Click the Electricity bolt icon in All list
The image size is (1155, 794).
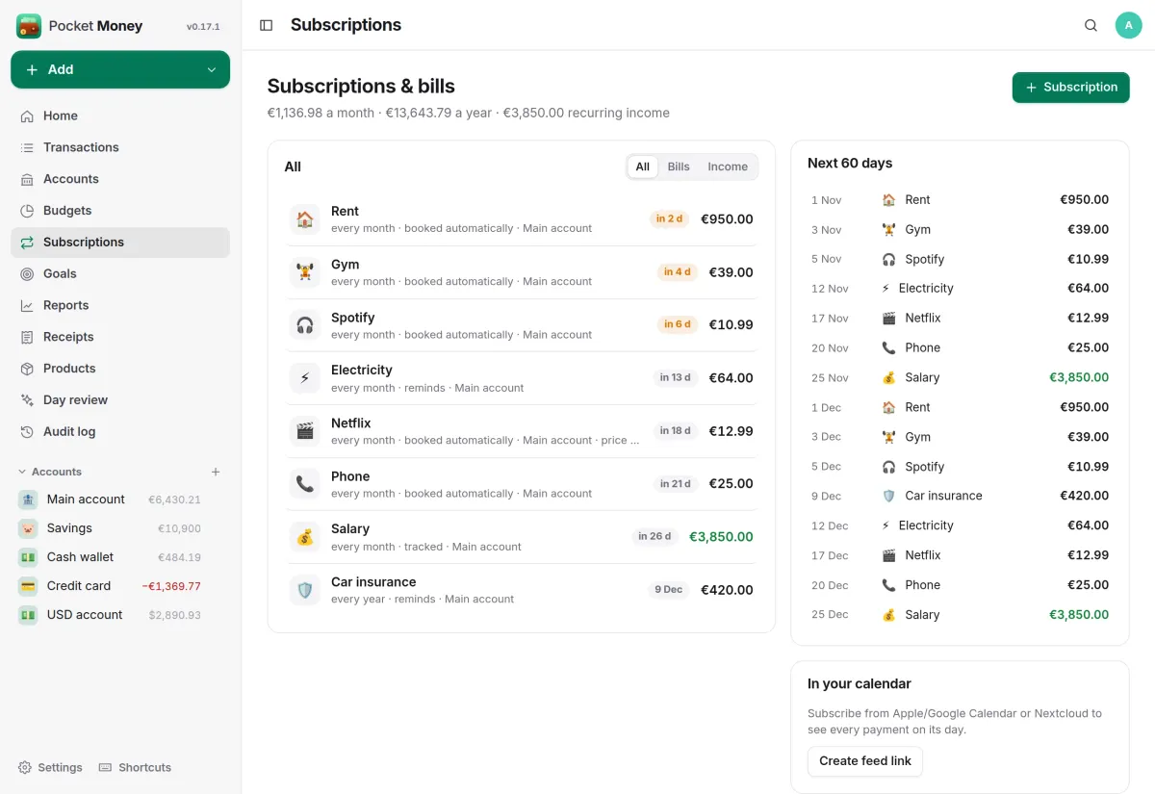coord(305,378)
